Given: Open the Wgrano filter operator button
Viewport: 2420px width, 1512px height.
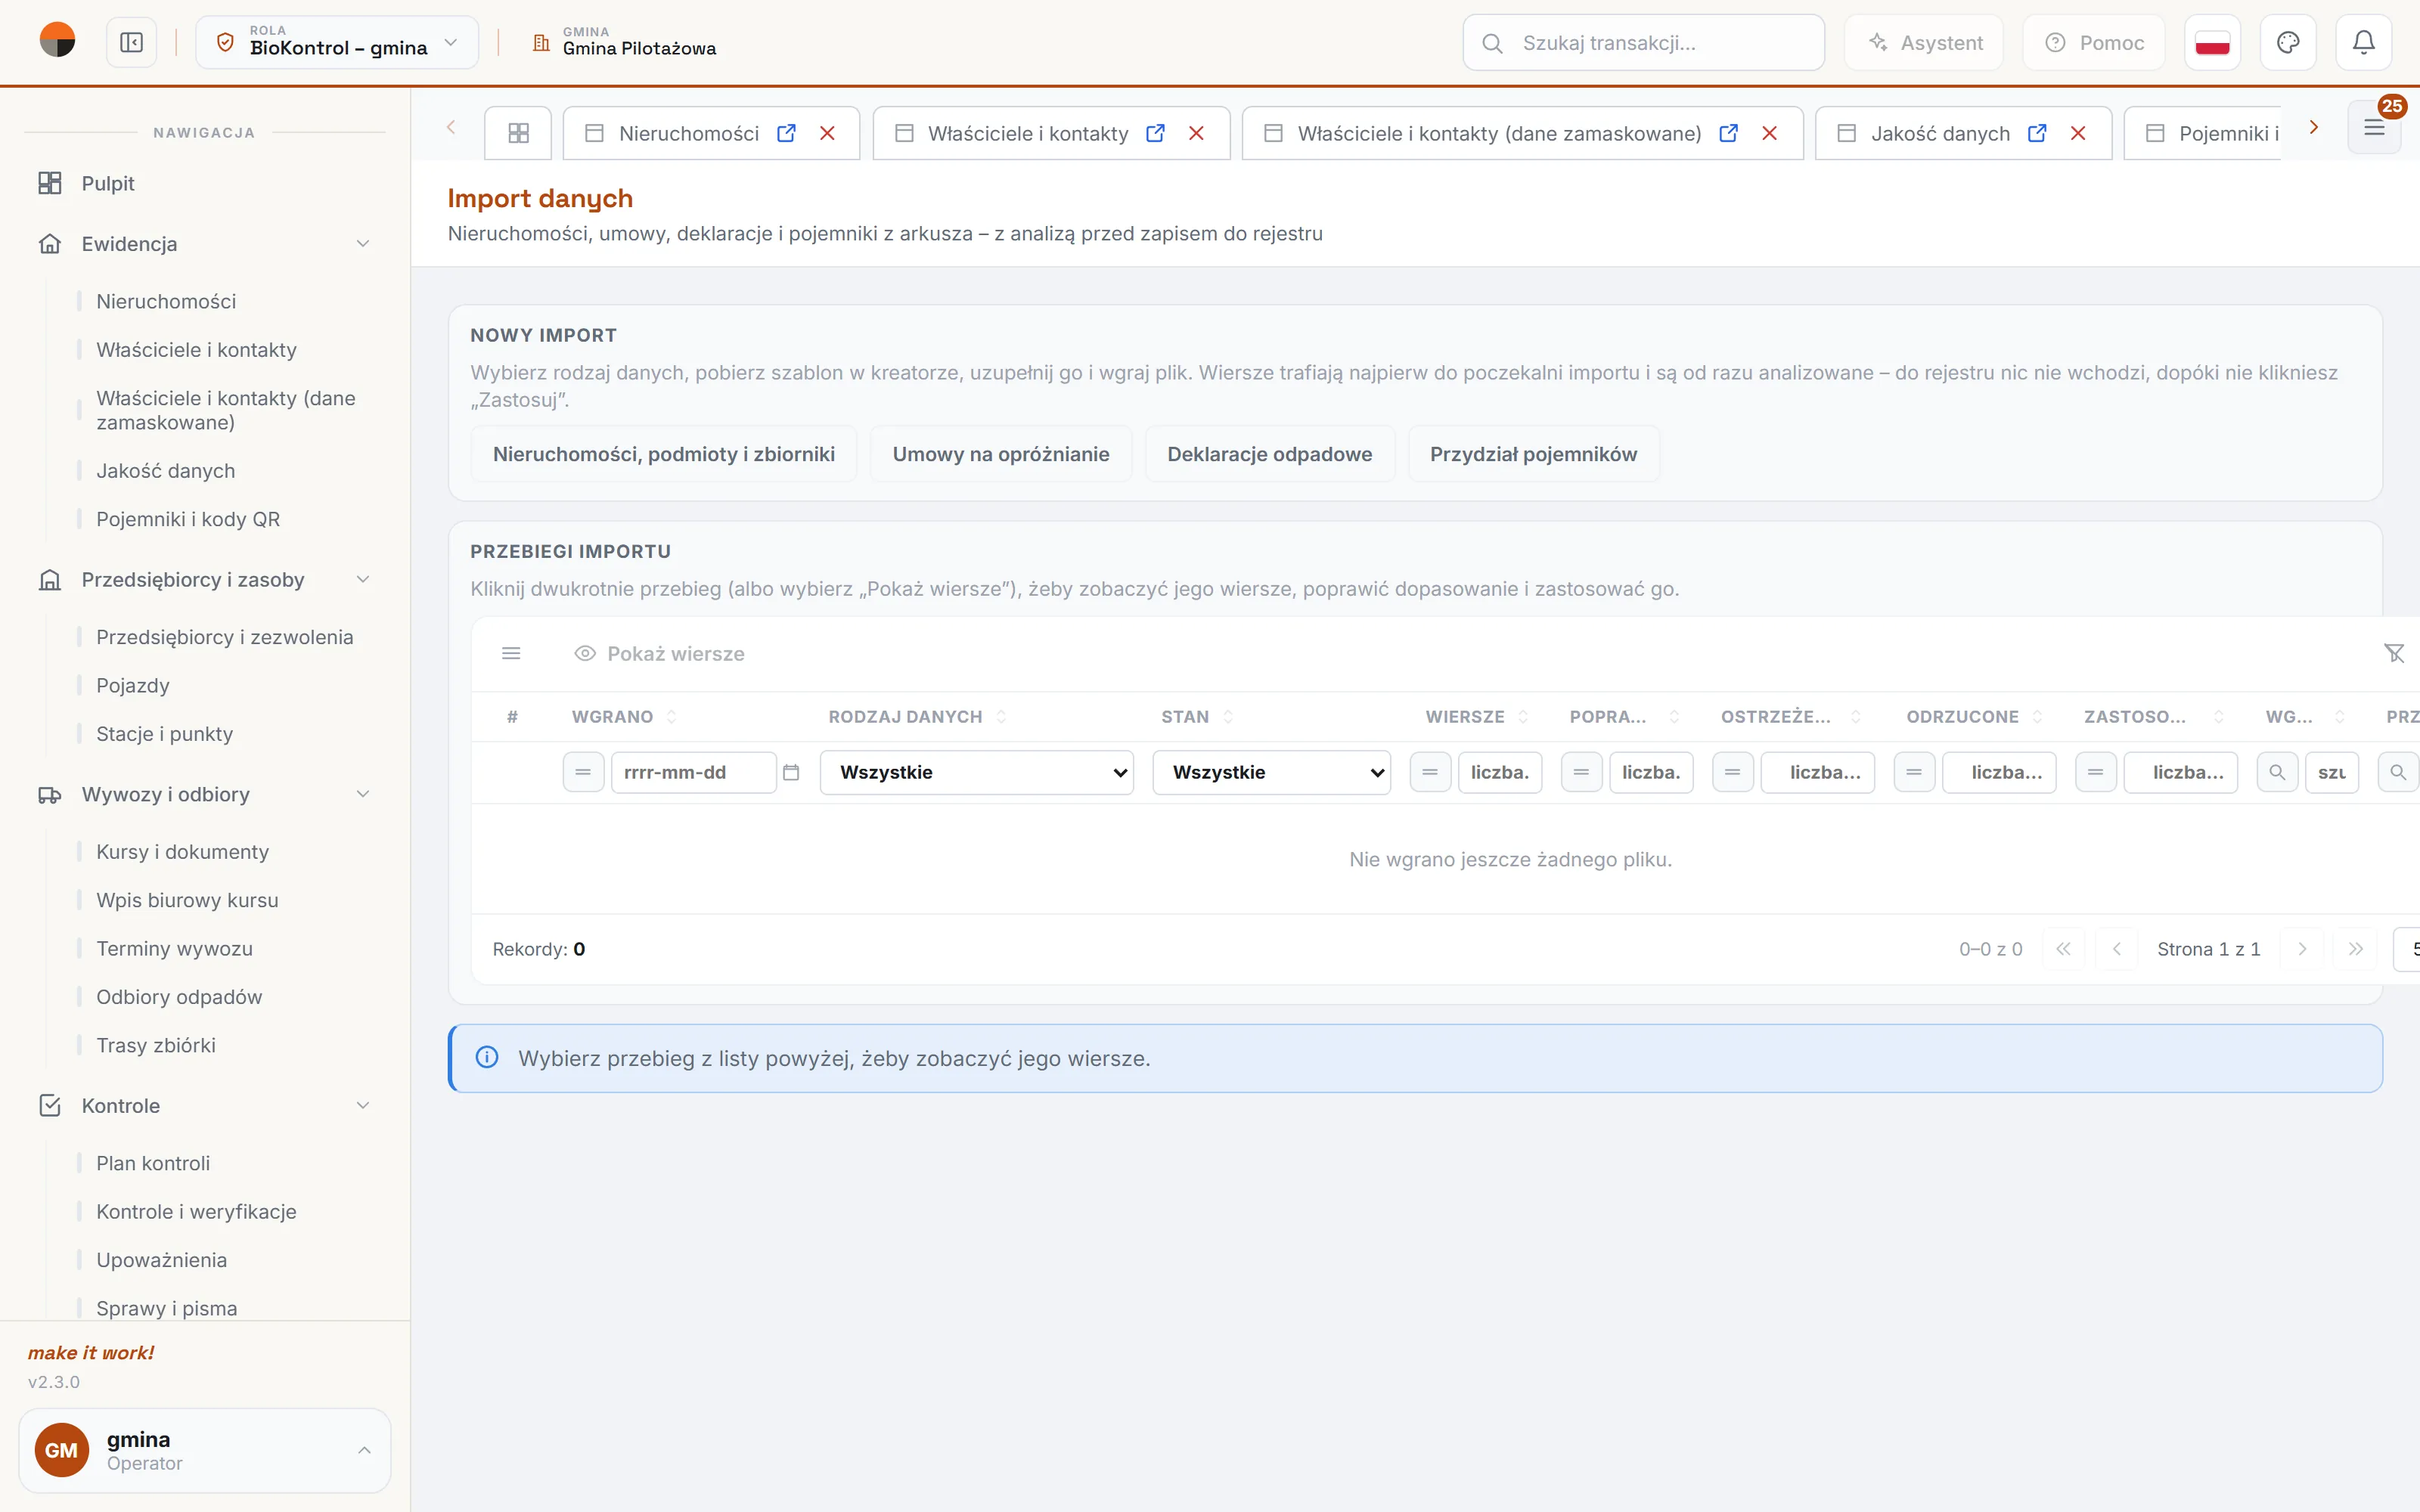Looking at the screenshot, I should click(x=583, y=772).
